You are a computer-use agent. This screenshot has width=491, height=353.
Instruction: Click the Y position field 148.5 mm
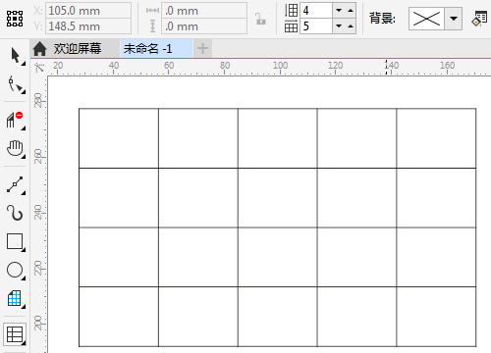(88, 26)
